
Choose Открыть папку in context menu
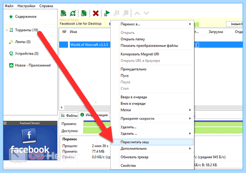click(152, 39)
